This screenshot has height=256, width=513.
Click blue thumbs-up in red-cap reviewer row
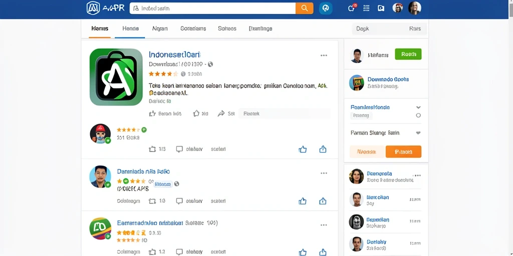[x=303, y=149]
